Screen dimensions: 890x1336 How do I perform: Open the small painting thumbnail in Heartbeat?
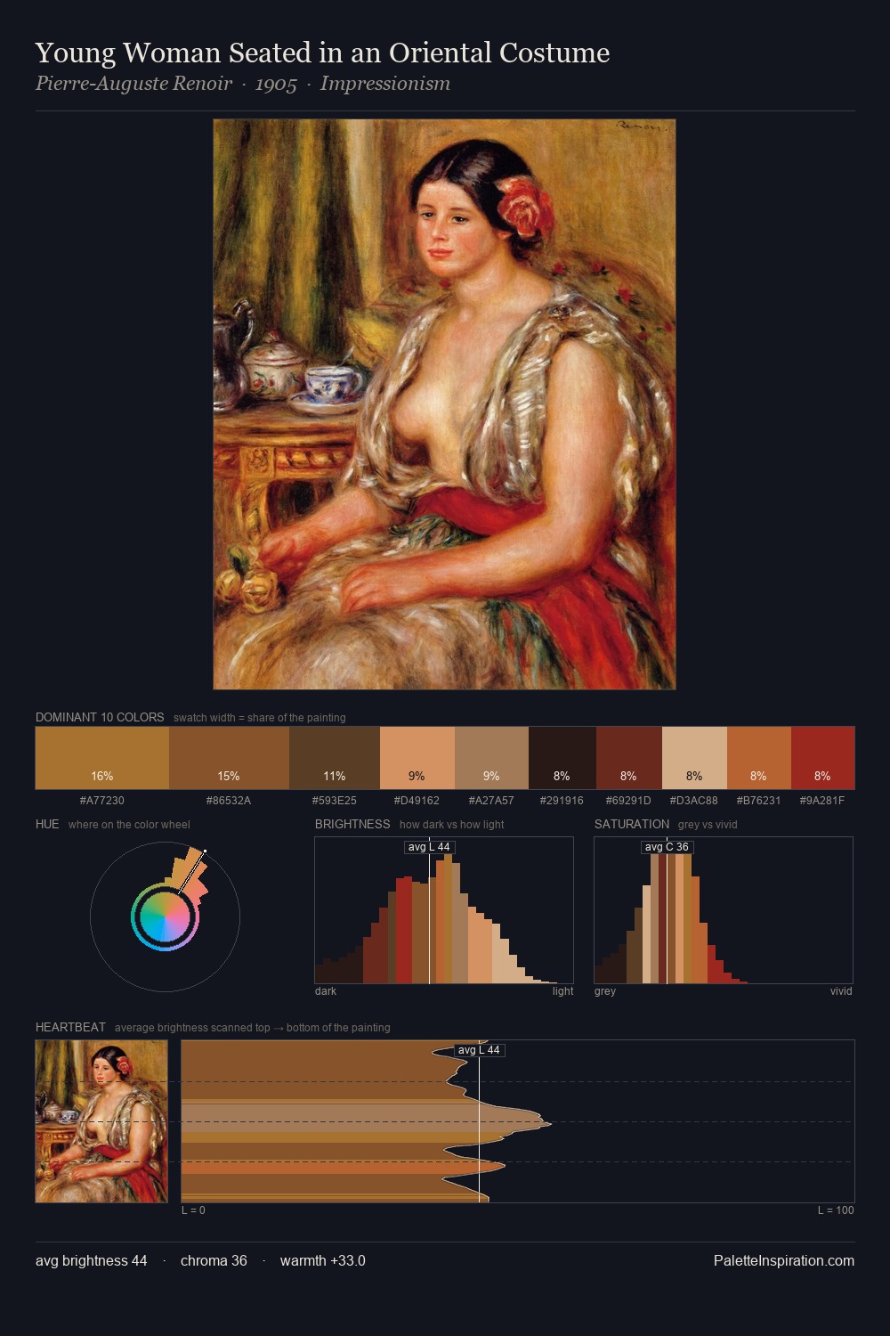pyautogui.click(x=101, y=1121)
